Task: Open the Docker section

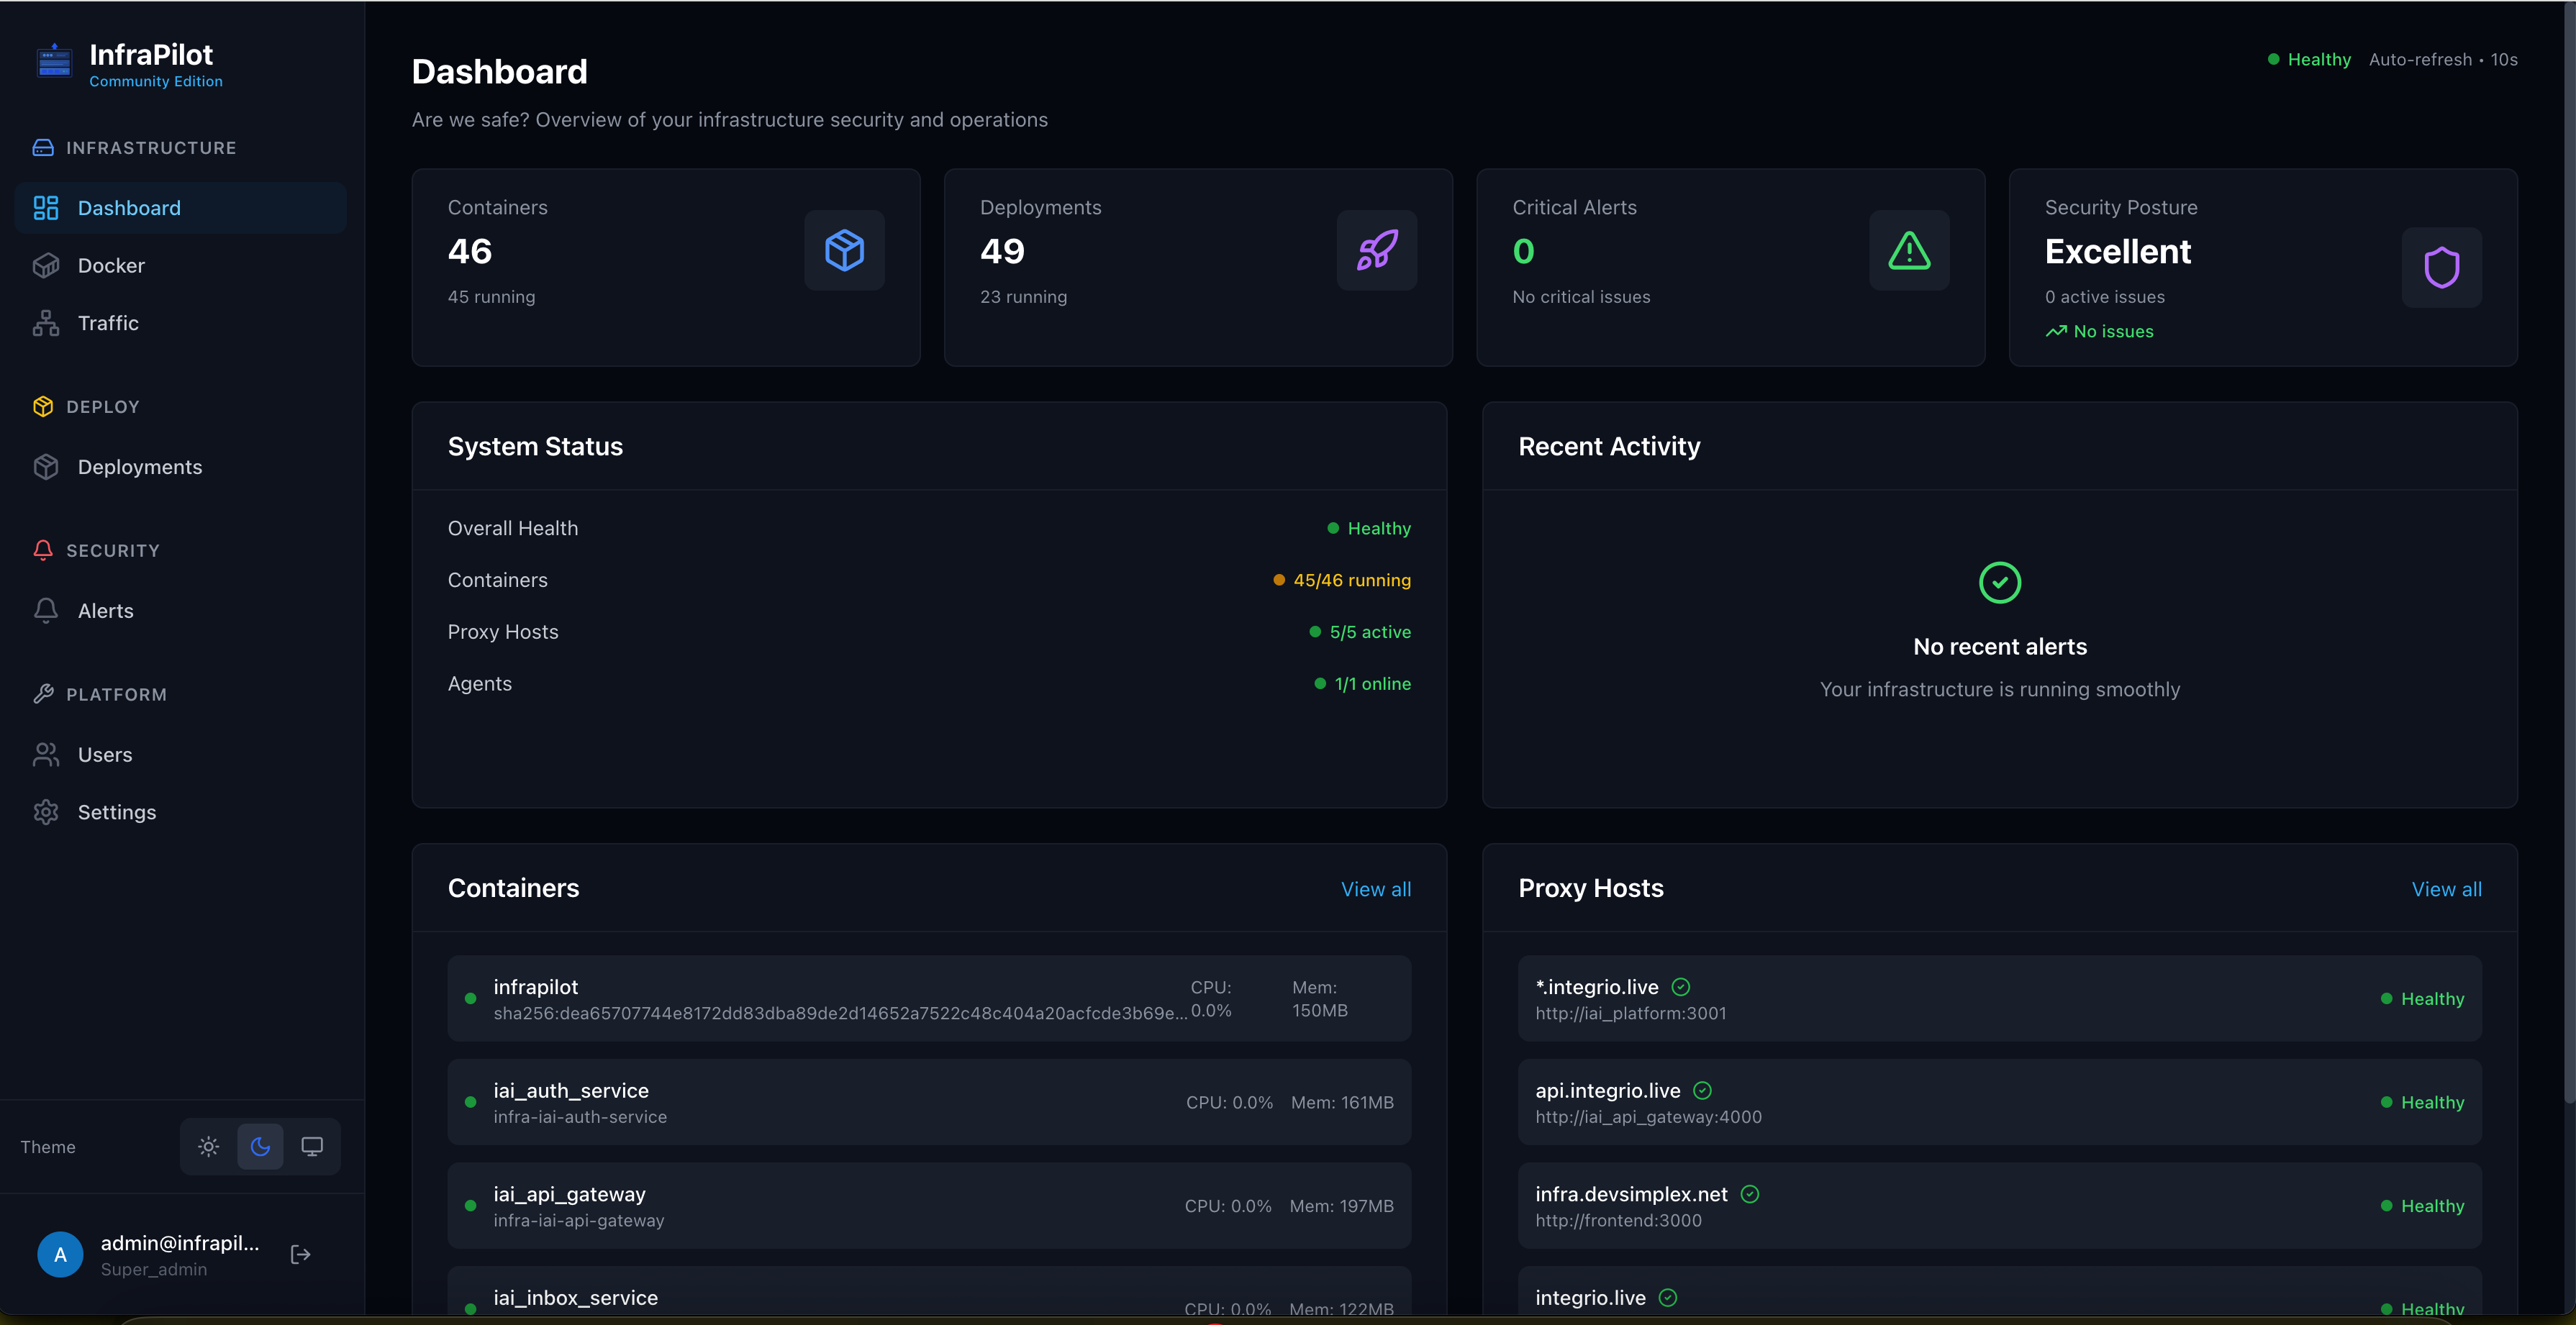Action: pyautogui.click(x=180, y=265)
